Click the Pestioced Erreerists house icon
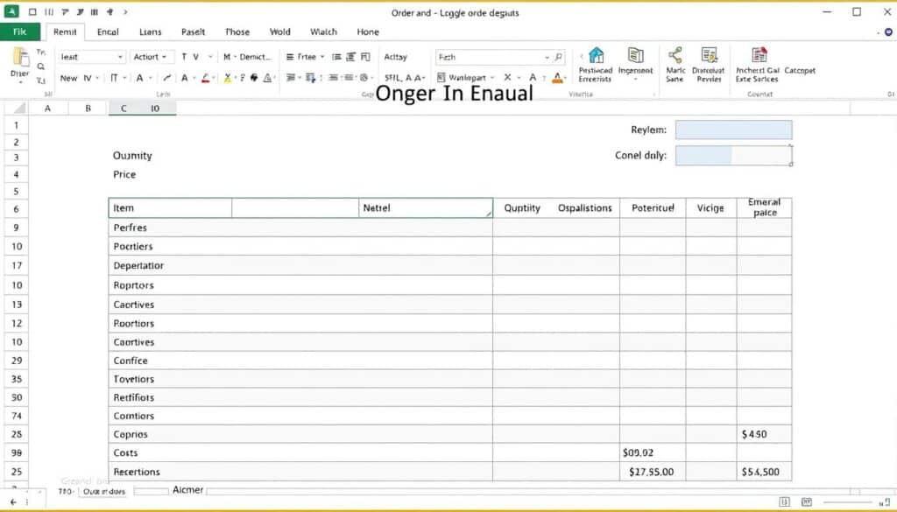The image size is (897, 512). [x=596, y=55]
